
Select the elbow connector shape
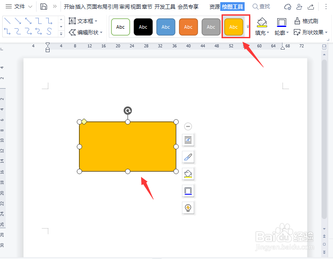[x=39, y=21]
